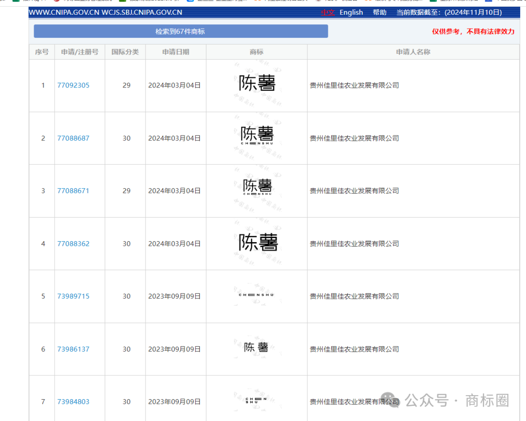Viewport: 526px width, 421px height.
Task: Select class 30 in row 4
Action: (127, 244)
